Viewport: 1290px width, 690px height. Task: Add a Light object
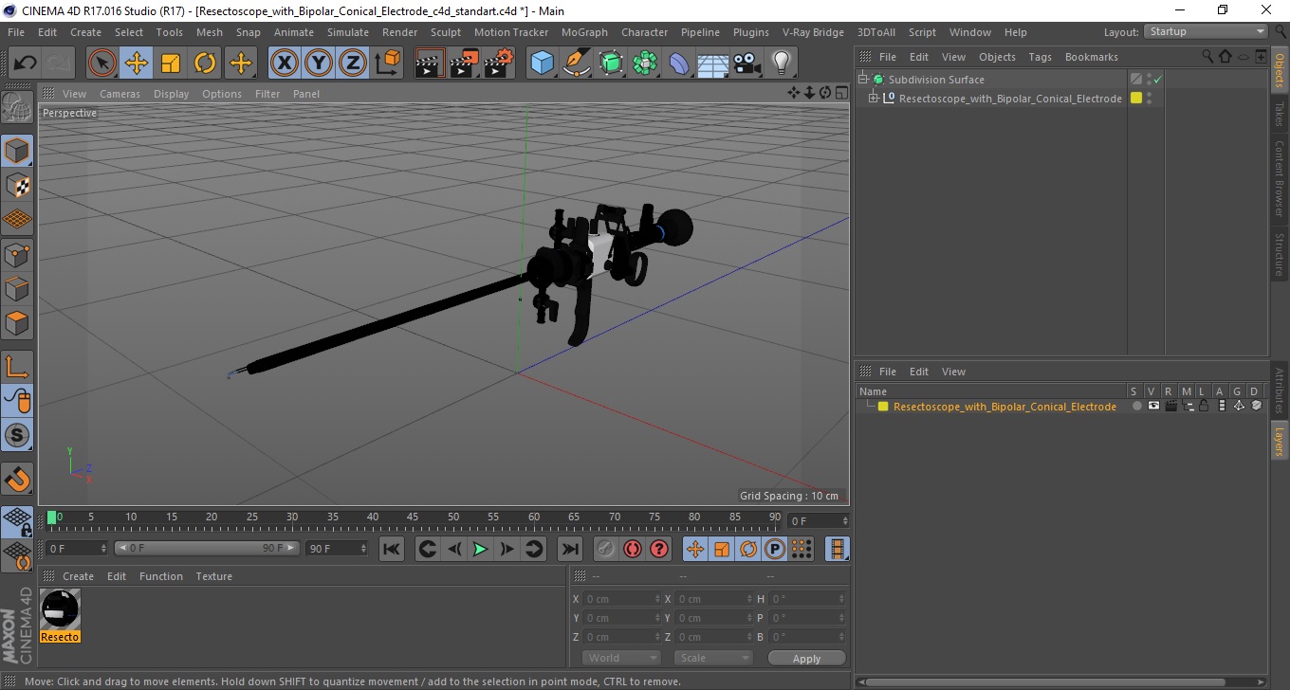[x=782, y=64]
